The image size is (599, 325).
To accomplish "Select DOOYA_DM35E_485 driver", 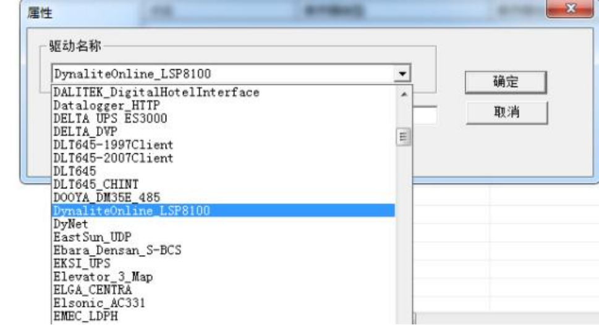I will tap(224, 198).
